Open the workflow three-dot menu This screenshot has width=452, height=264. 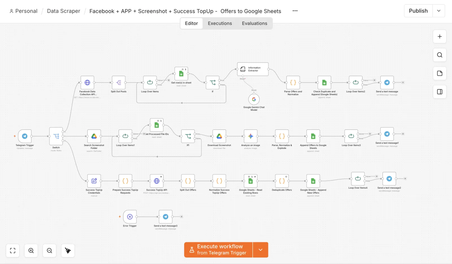click(x=295, y=11)
